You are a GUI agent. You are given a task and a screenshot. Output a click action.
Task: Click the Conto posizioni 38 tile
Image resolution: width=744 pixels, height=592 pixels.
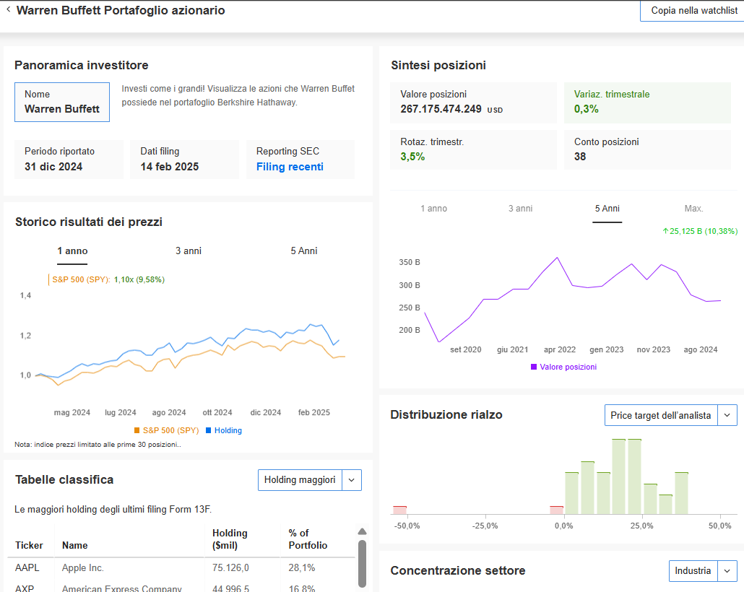point(647,149)
